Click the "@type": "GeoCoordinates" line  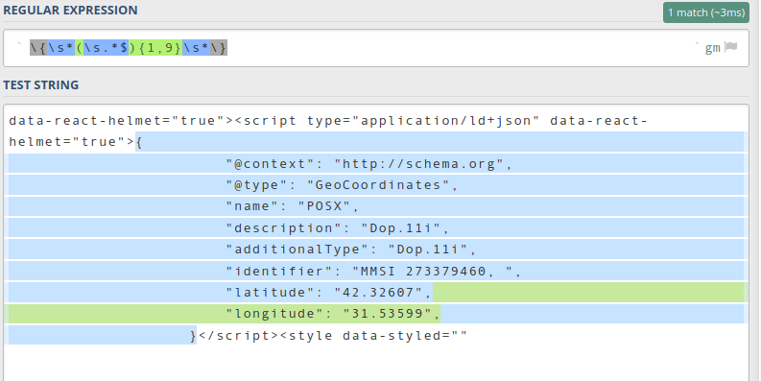point(342,185)
